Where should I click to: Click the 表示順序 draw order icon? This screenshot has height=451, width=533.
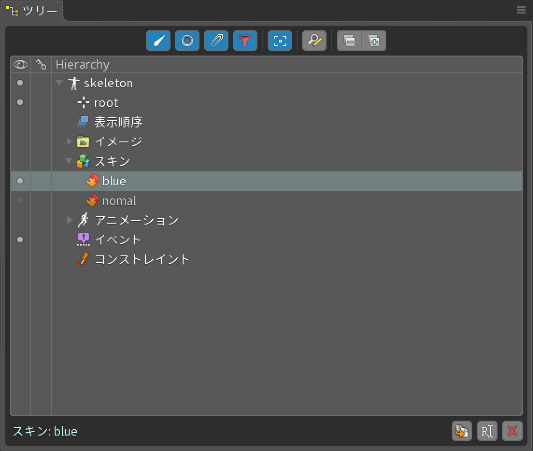pos(83,122)
